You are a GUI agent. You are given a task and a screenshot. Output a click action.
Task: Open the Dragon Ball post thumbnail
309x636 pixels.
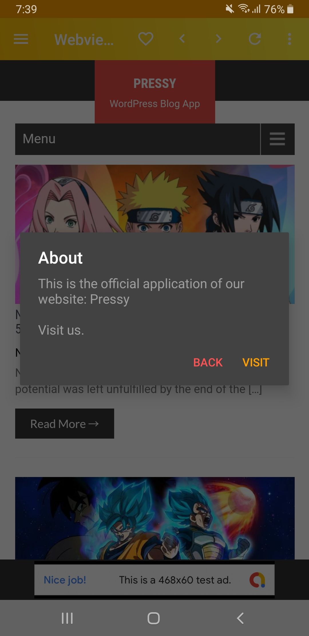[x=155, y=518]
